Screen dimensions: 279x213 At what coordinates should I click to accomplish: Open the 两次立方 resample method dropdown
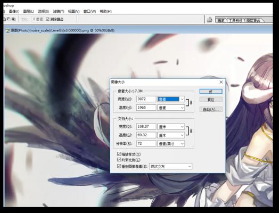(170, 166)
